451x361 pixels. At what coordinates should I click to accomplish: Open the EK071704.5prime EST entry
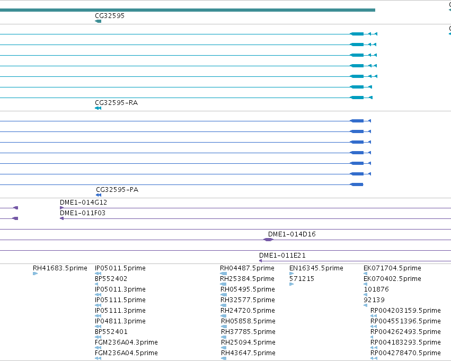(392, 268)
